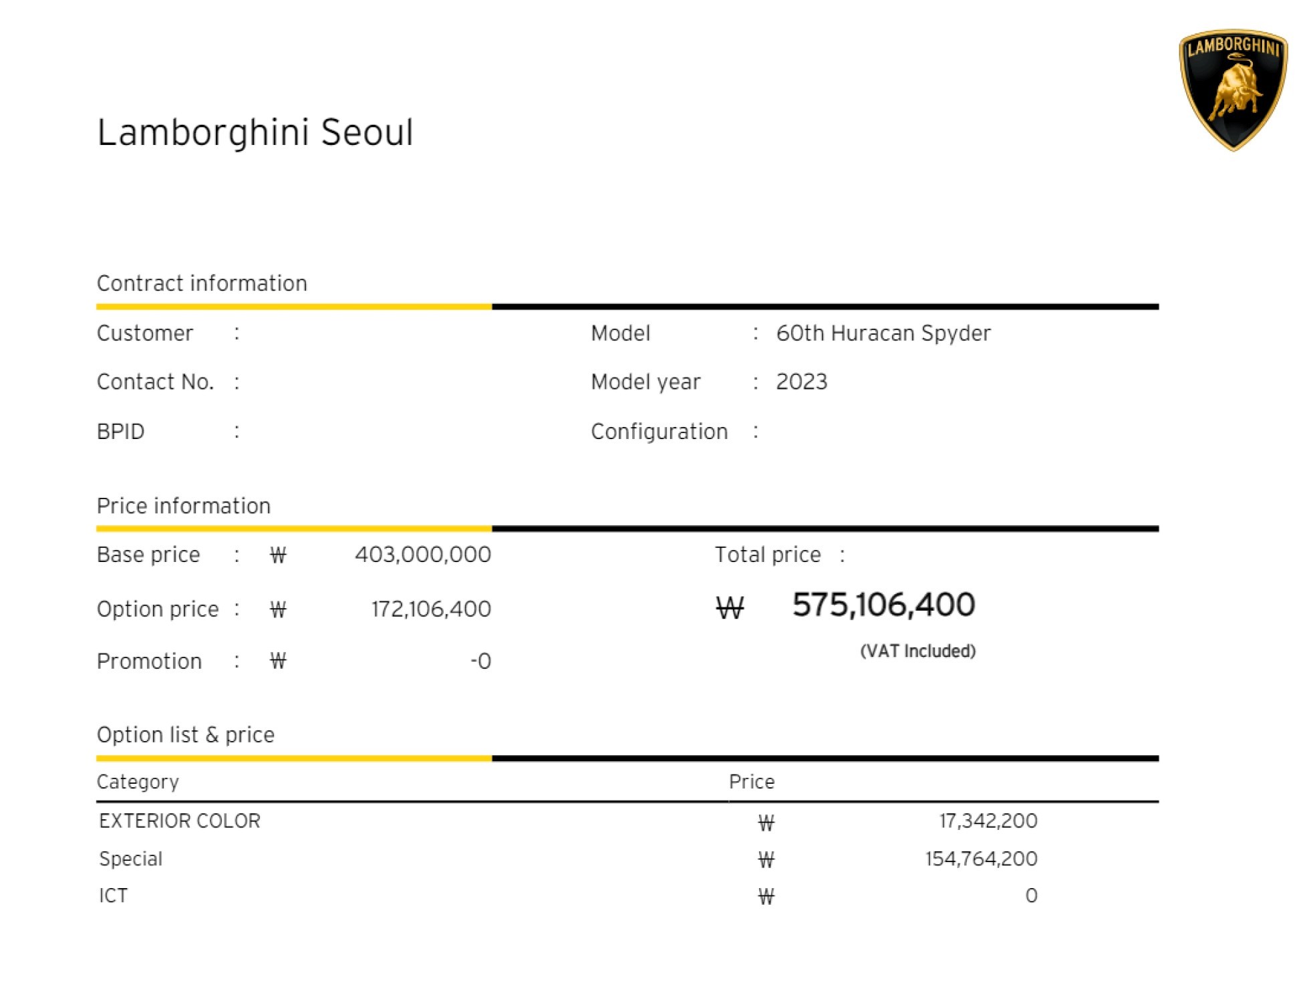Click the won symbol in EXTERIOR COLOR row

(x=766, y=823)
